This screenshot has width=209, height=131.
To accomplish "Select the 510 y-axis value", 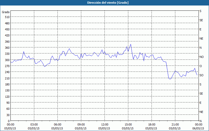I will click(x=7, y=17).
